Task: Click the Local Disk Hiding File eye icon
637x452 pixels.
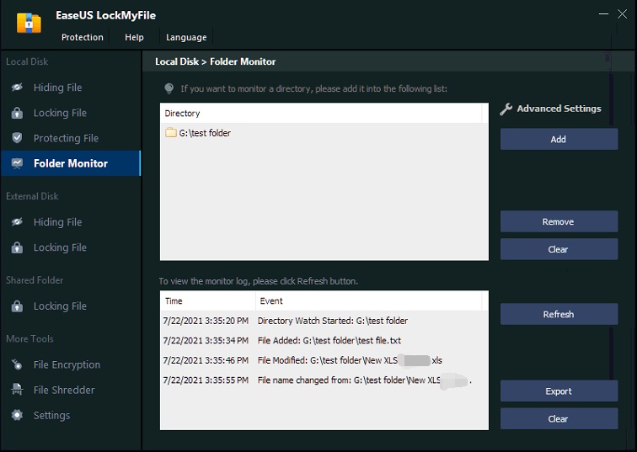Action: pyautogui.click(x=17, y=88)
